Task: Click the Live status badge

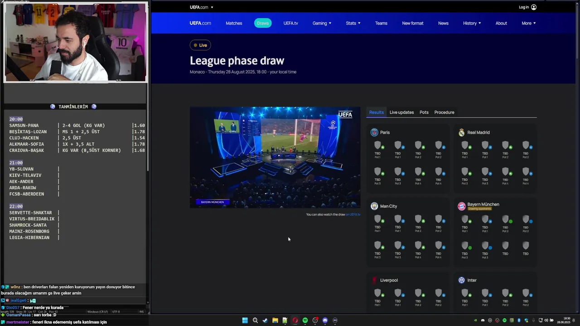Action: [x=200, y=45]
